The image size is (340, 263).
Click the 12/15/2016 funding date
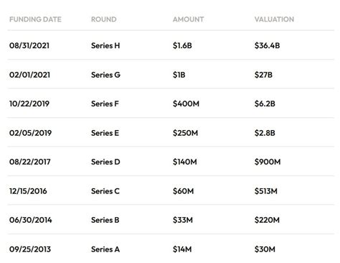28,191
